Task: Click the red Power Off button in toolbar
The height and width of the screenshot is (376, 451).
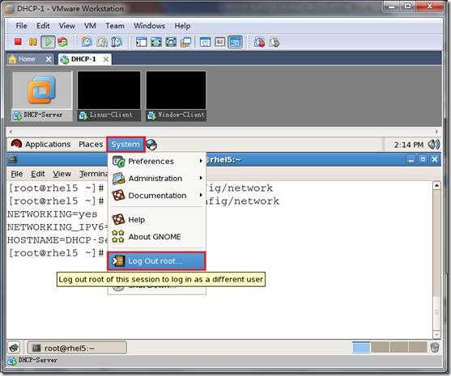Action: (x=18, y=42)
